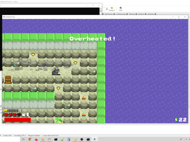Close the console window behind the game
Viewport: 190px width, 142px height.
pos(99,5)
